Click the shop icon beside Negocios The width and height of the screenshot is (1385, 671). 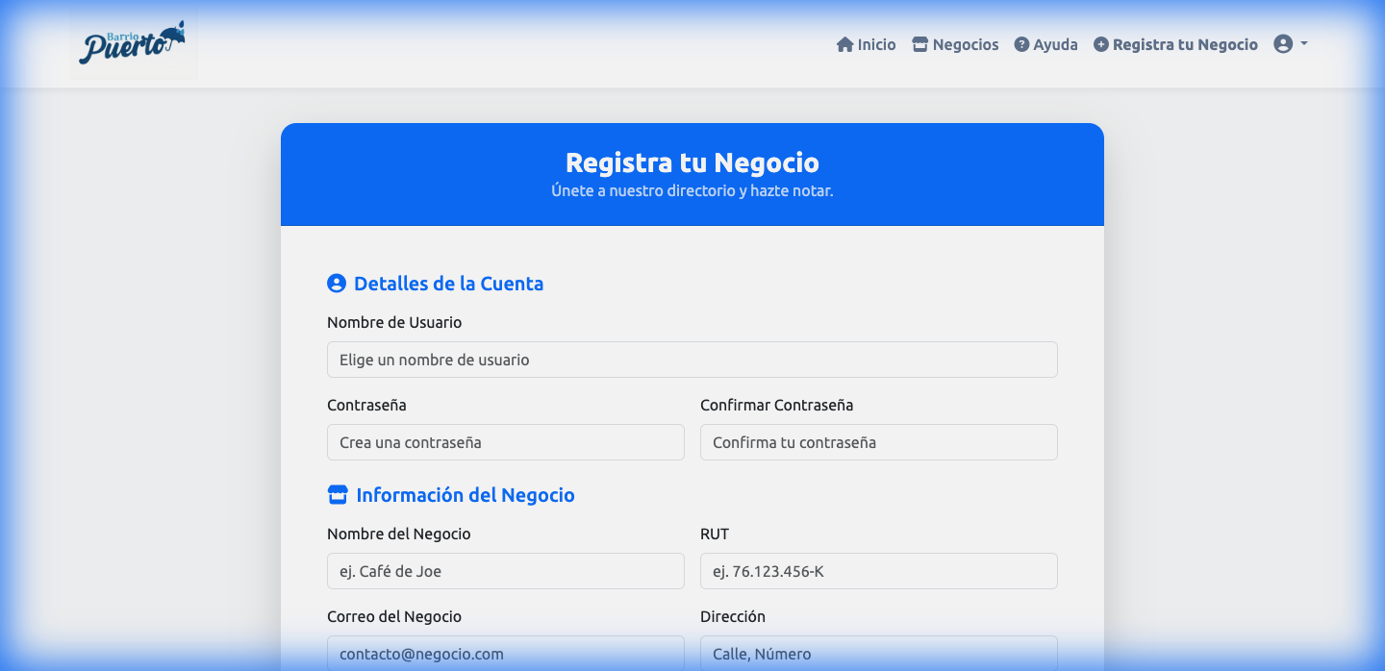pyautogui.click(x=919, y=43)
